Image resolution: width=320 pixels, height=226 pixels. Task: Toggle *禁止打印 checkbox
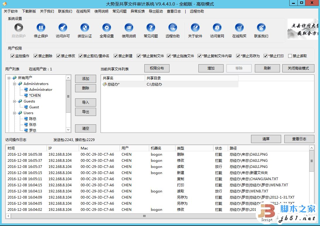click(266, 56)
